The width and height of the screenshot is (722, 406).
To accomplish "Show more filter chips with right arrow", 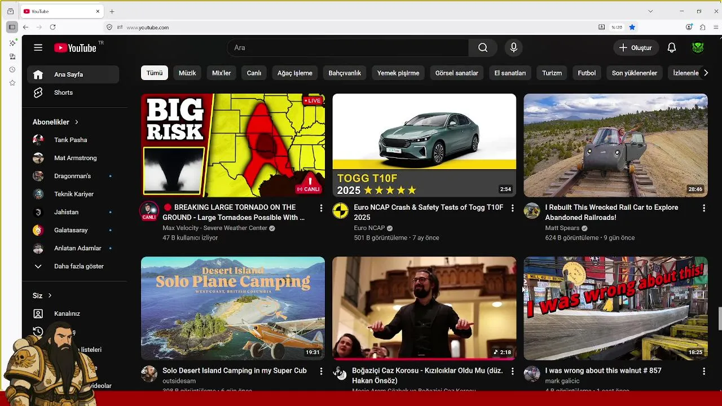I will point(705,73).
